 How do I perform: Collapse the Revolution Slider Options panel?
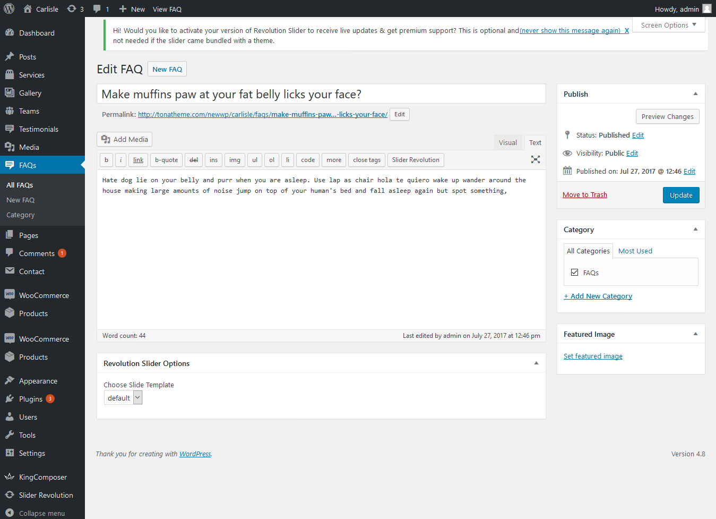(x=536, y=363)
